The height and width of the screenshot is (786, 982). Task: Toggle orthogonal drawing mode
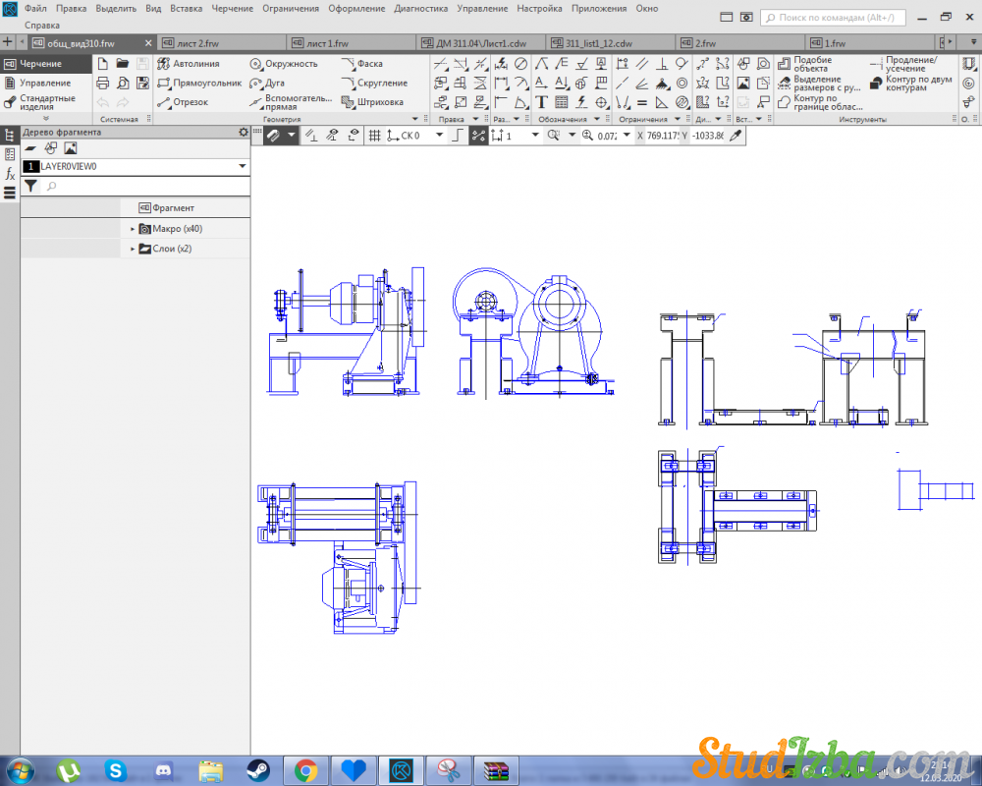click(457, 136)
